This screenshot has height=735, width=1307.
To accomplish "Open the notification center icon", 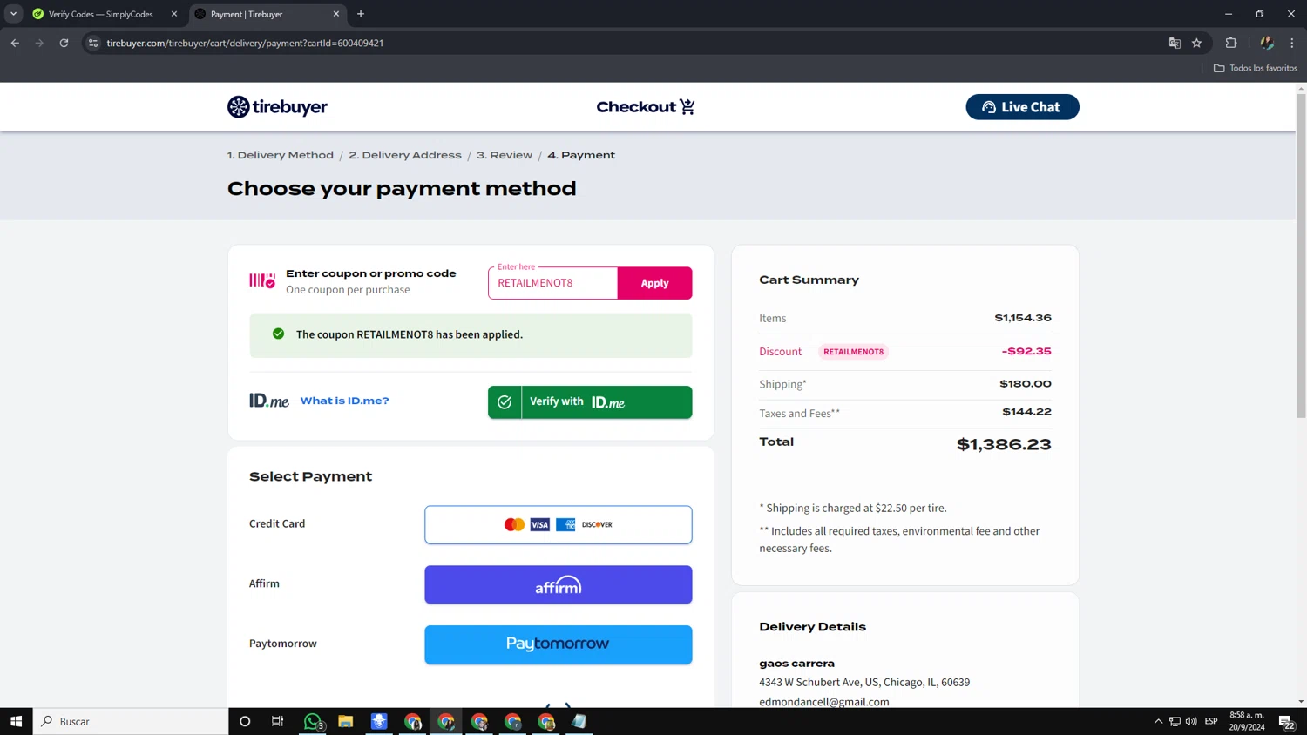I will pyautogui.click(x=1287, y=721).
